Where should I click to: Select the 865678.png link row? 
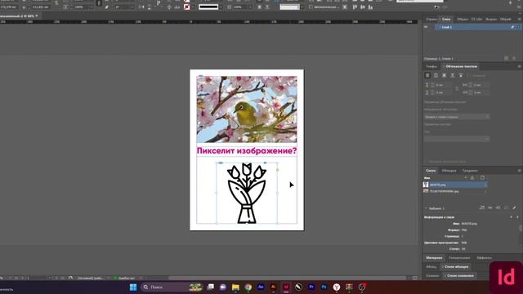[x=454, y=185]
